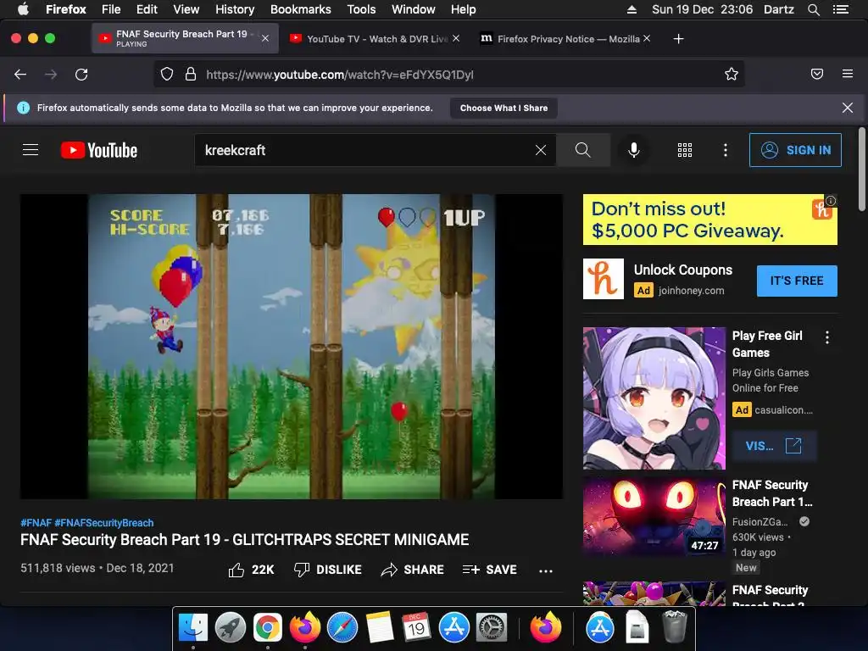Open Safari from the dock
Screen dimensions: 868x651
click(x=342, y=628)
